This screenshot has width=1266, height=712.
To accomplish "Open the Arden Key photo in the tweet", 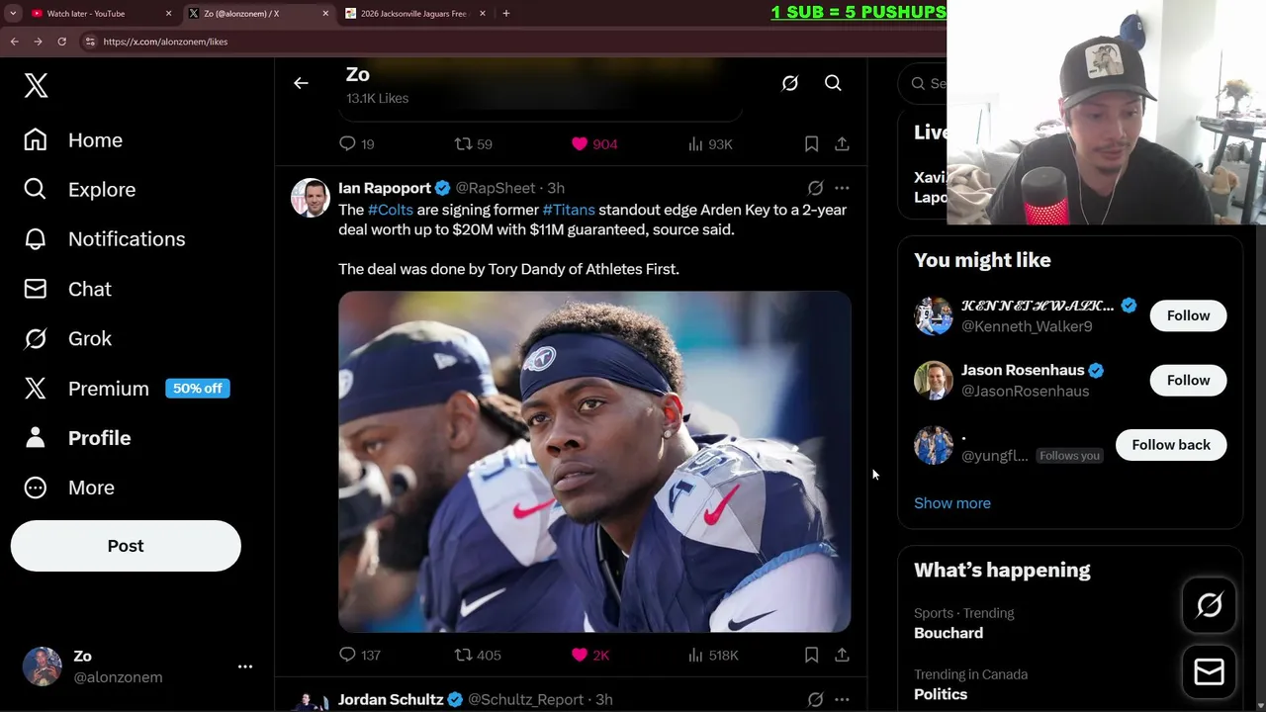I will [x=594, y=462].
